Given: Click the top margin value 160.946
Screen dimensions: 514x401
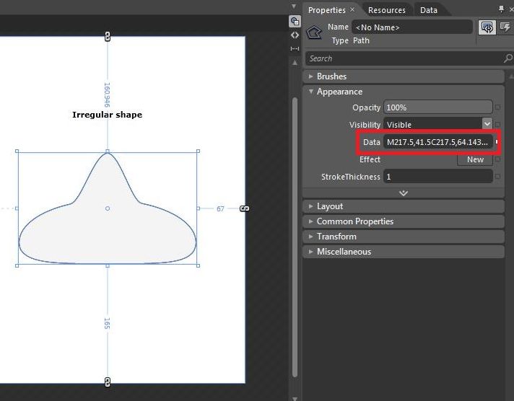Looking at the screenshot, I should 107,94.
